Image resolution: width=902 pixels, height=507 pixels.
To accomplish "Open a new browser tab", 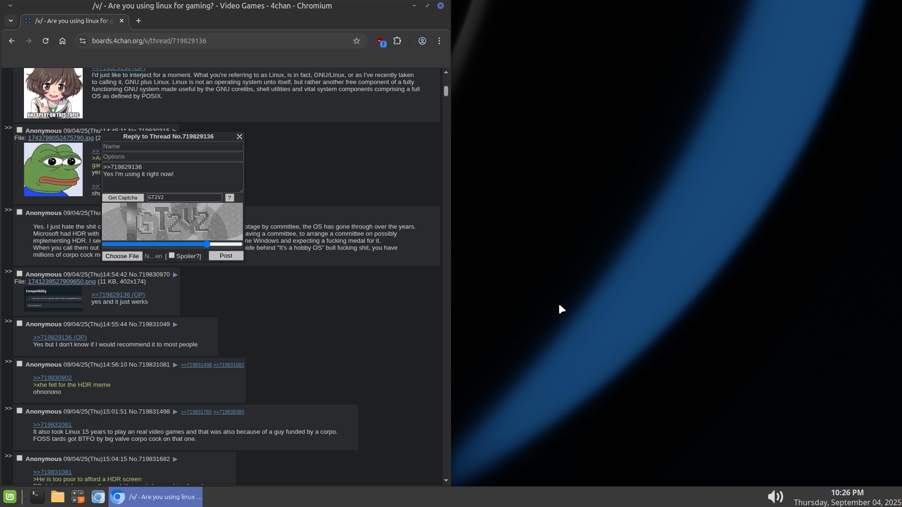I will pyautogui.click(x=138, y=21).
